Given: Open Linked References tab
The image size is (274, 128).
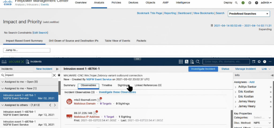Looking at the screenshot, I should (148, 85).
